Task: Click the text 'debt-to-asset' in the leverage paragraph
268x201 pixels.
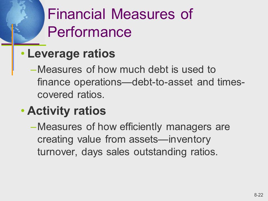Action: click(x=162, y=82)
